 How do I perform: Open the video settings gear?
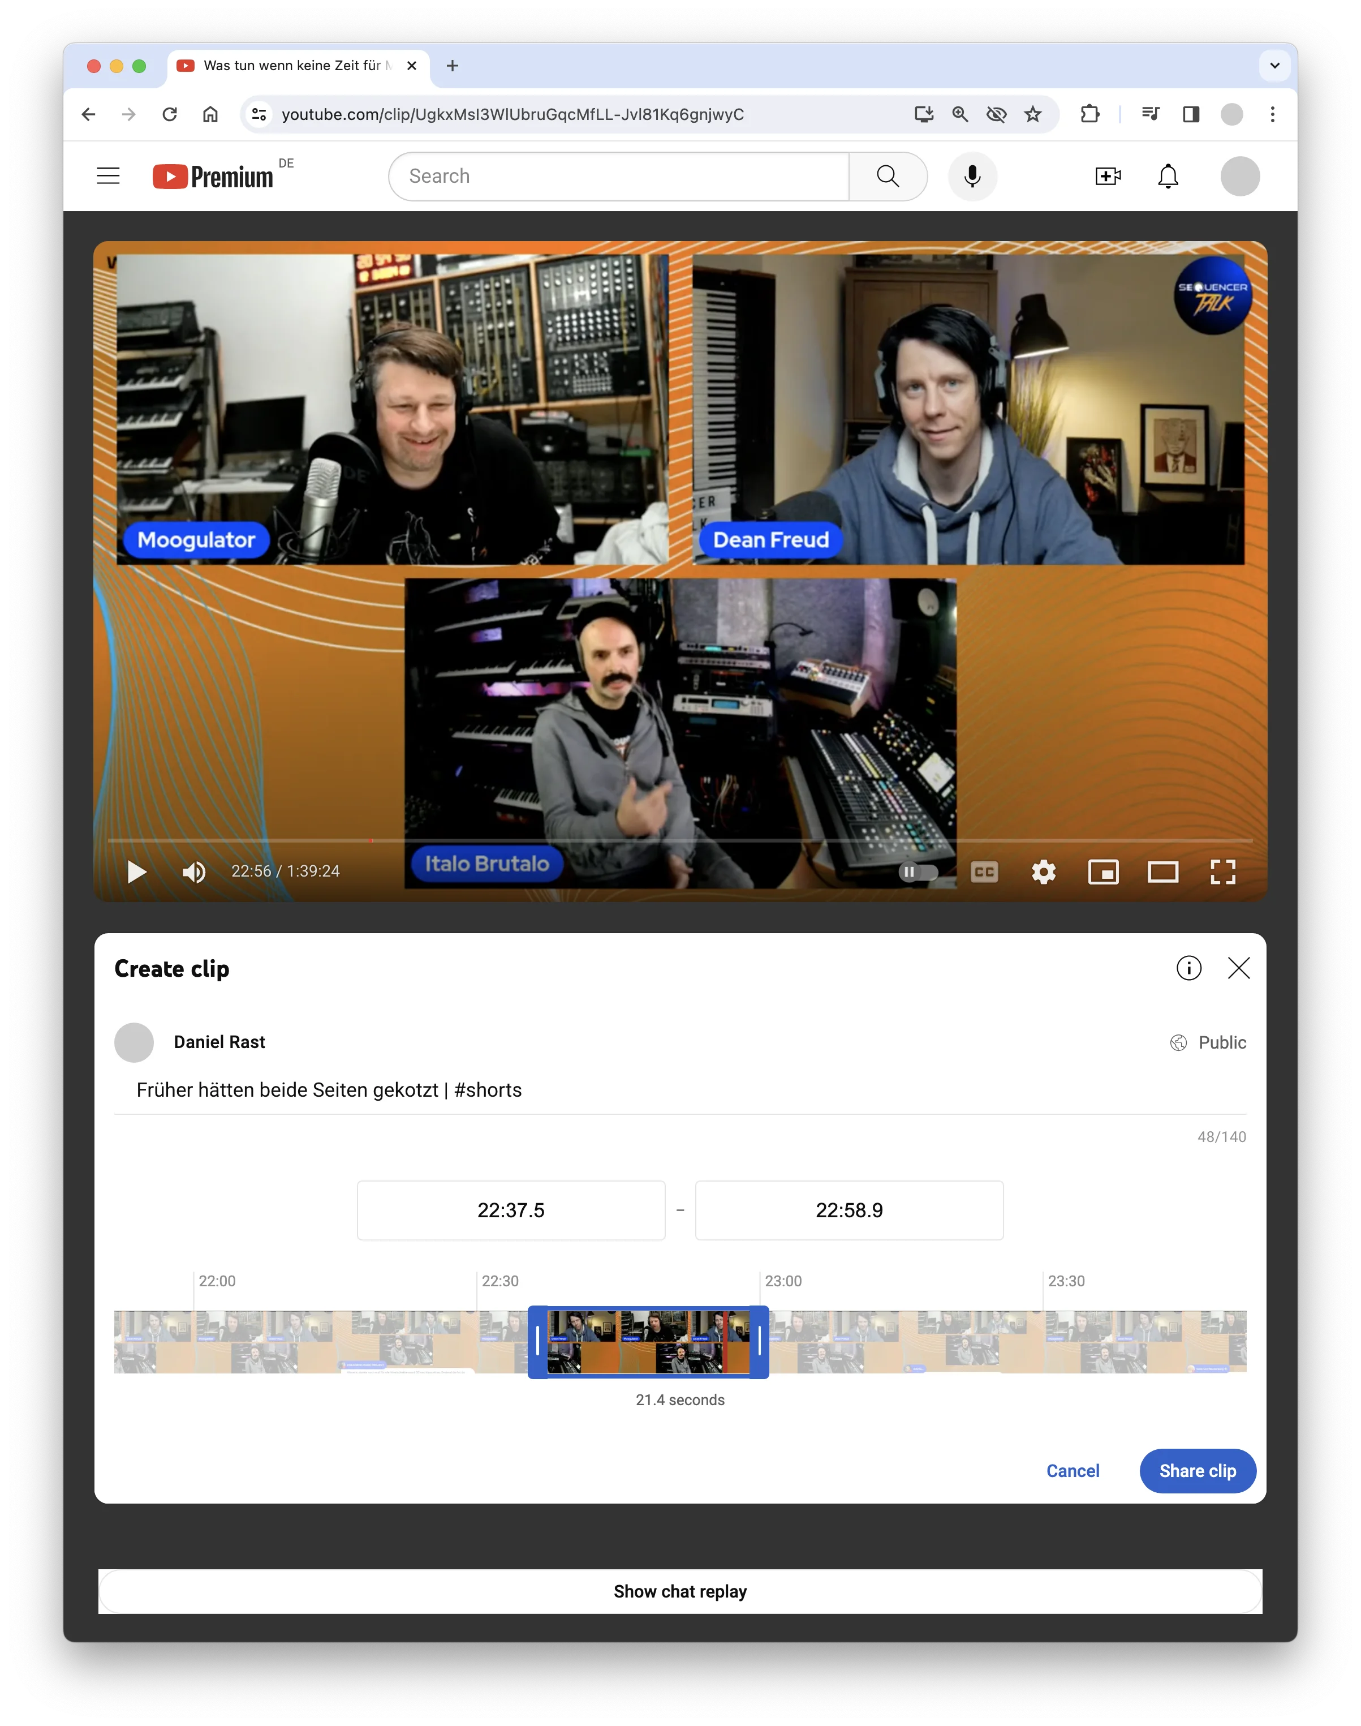click(x=1043, y=871)
